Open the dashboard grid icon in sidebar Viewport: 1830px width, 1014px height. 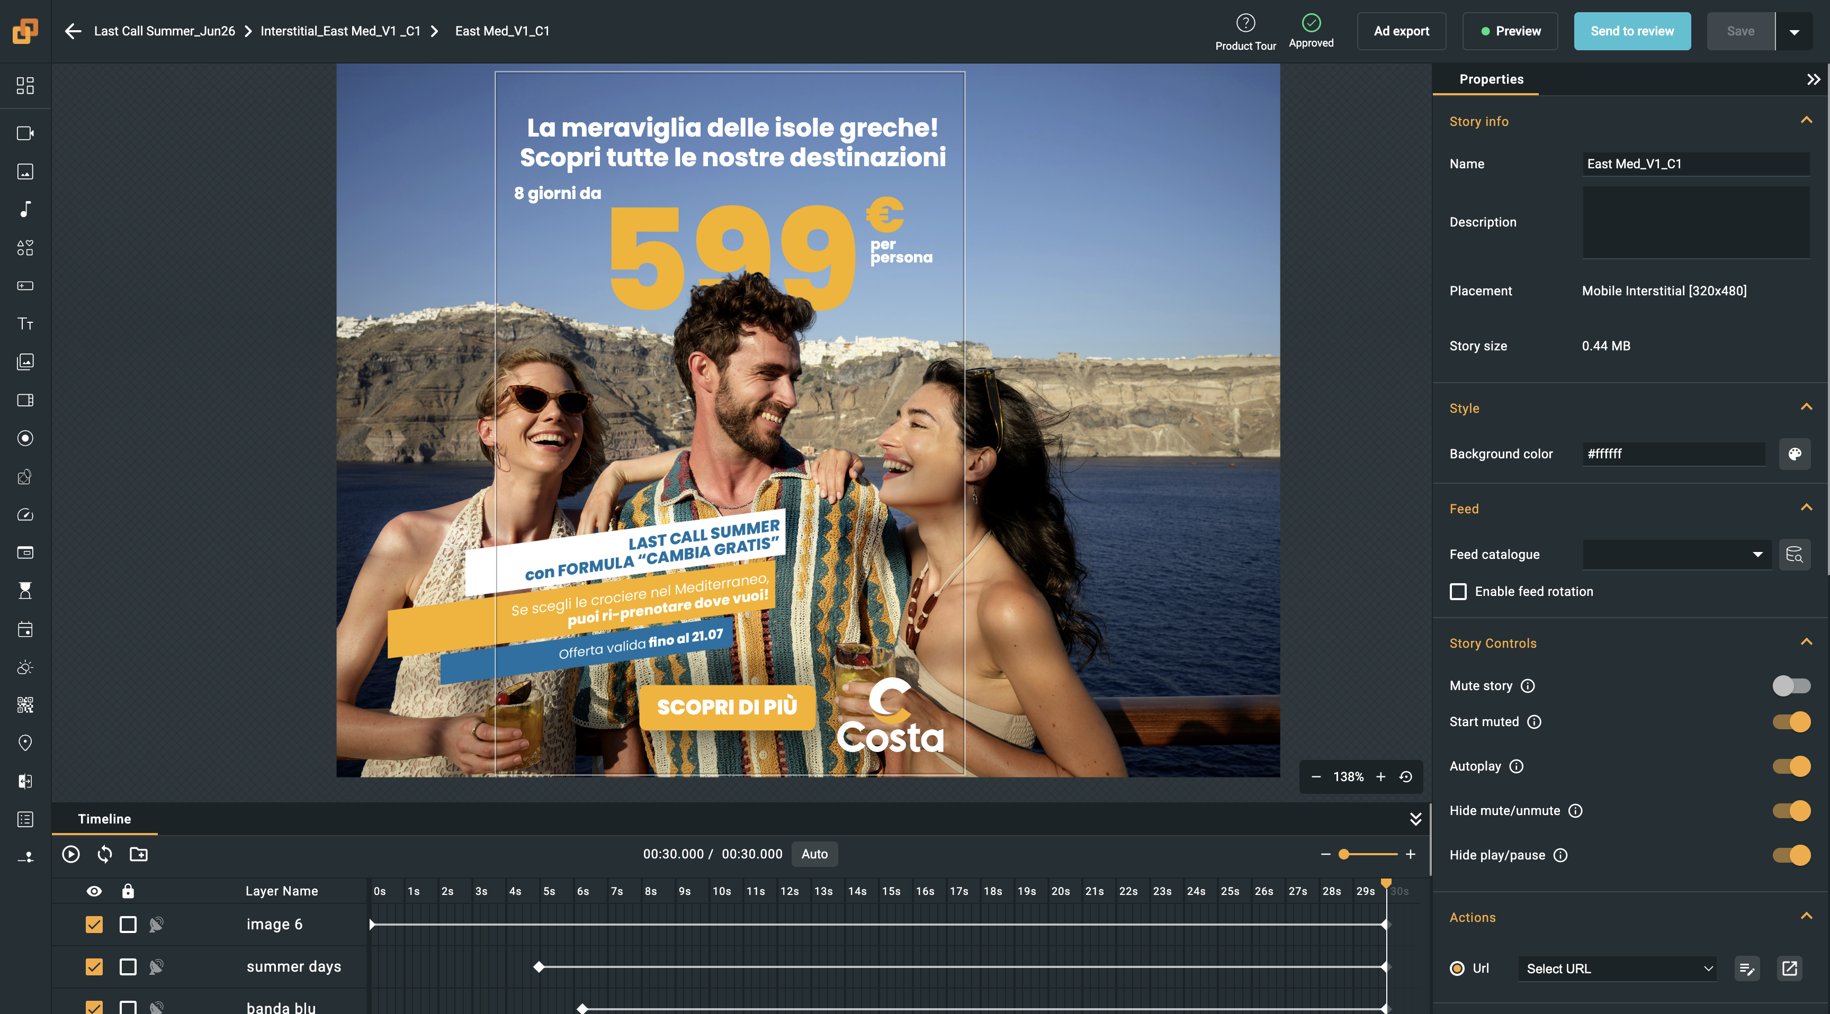(x=25, y=85)
